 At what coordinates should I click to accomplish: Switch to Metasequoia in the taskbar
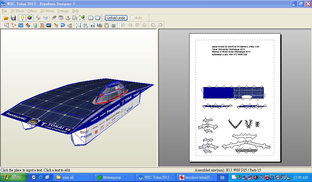pos(114,177)
